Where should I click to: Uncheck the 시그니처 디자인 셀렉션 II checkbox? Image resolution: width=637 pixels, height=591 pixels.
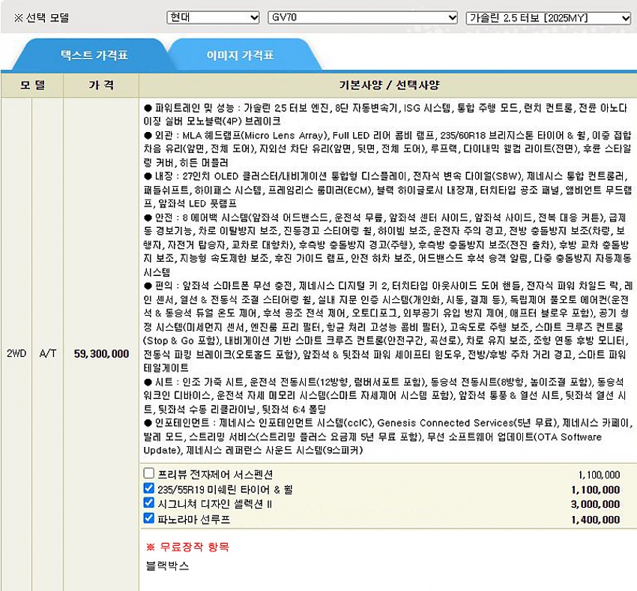pyautogui.click(x=149, y=503)
